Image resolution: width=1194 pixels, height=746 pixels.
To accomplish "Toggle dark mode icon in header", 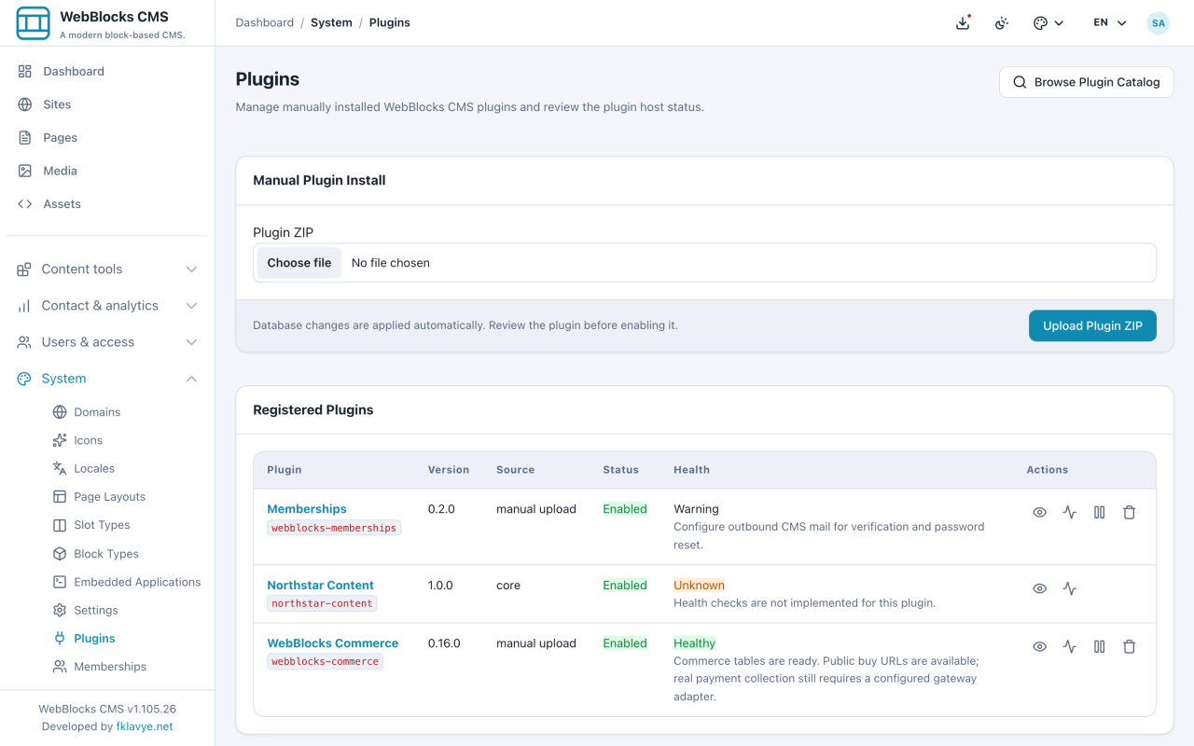I will pyautogui.click(x=1002, y=22).
